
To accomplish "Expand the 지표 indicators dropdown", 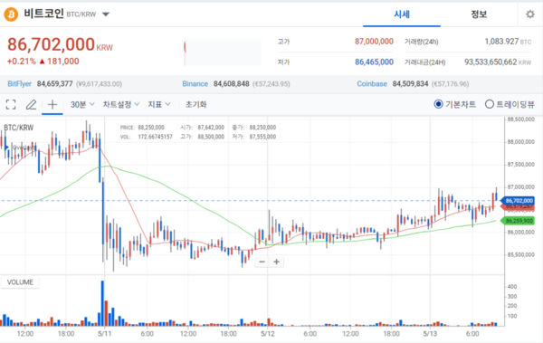I will (159, 104).
